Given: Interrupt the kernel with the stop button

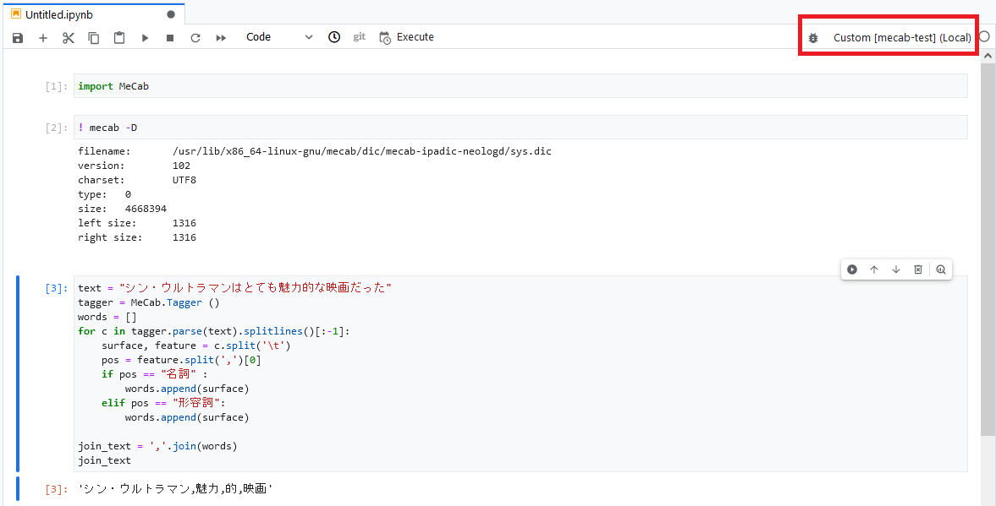Looking at the screenshot, I should click(x=170, y=38).
